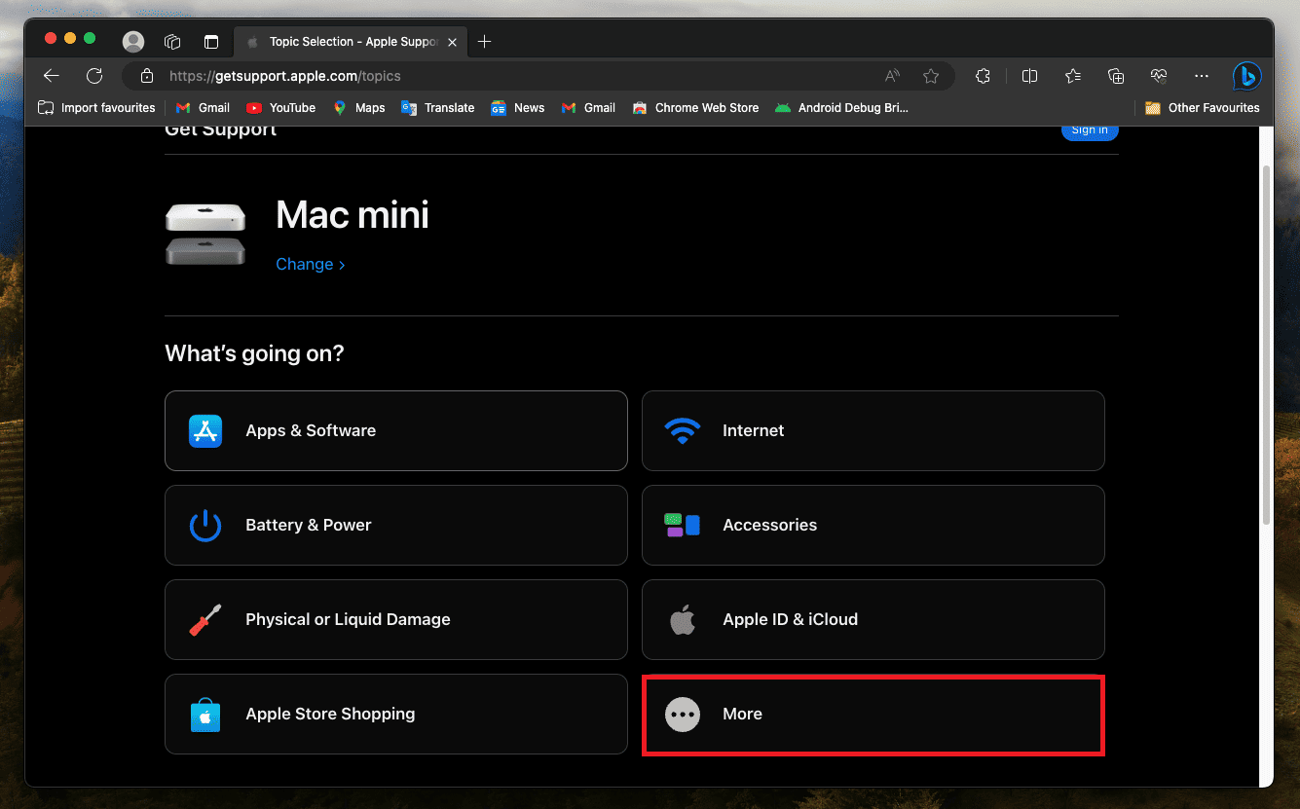The image size is (1300, 809).
Task: Go back to the previous page
Action: click(52, 76)
